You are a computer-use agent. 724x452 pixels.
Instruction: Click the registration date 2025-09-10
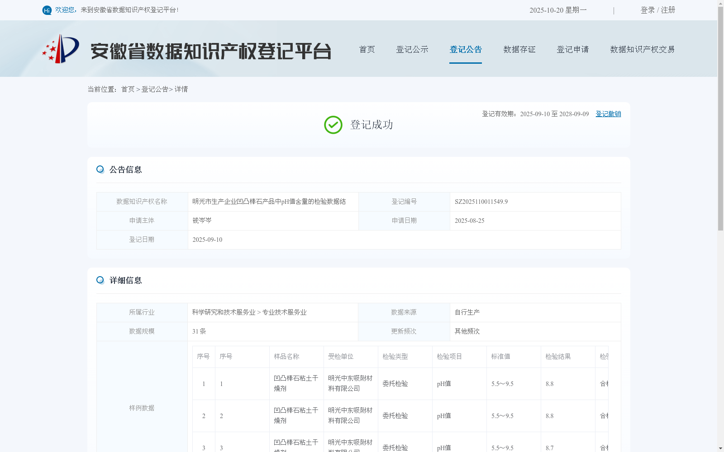207,240
